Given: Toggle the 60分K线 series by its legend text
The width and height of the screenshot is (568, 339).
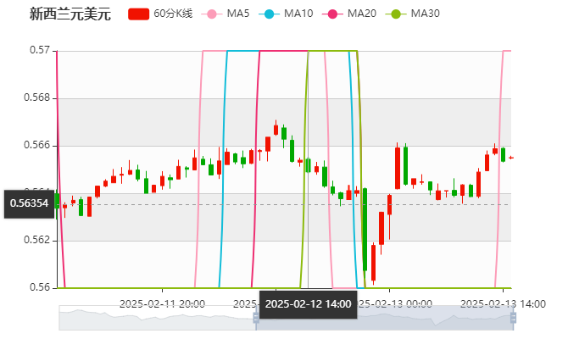Looking at the screenshot, I should 173,14.
